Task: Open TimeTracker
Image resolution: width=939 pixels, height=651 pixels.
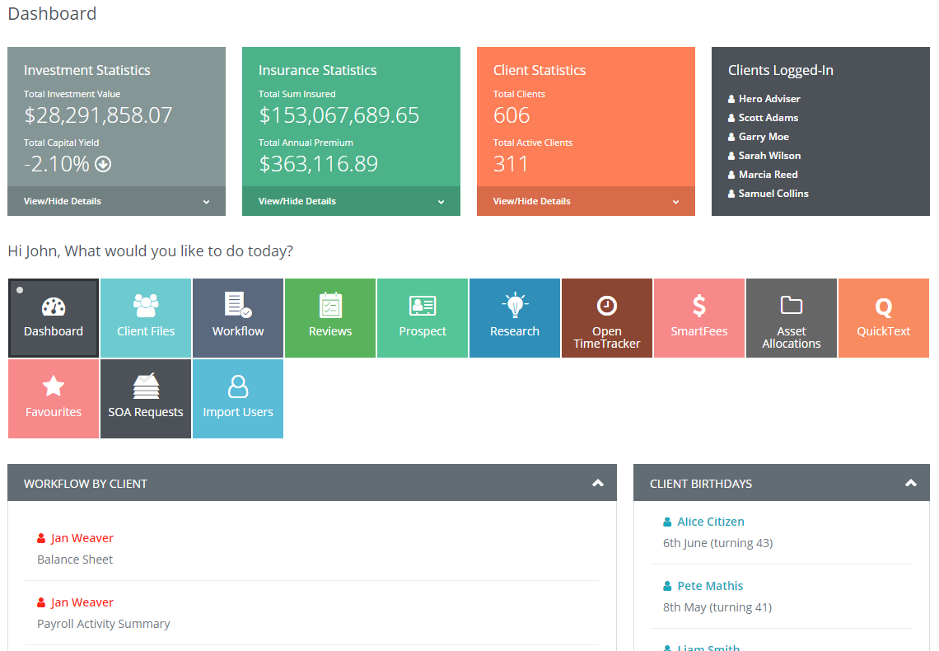Action: tap(607, 318)
